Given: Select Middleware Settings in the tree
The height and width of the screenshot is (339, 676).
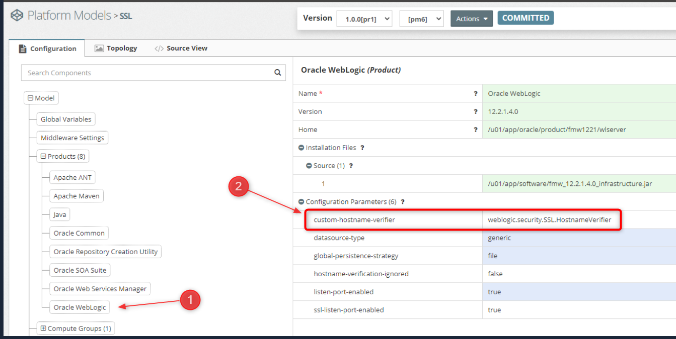Looking at the screenshot, I should click(72, 138).
